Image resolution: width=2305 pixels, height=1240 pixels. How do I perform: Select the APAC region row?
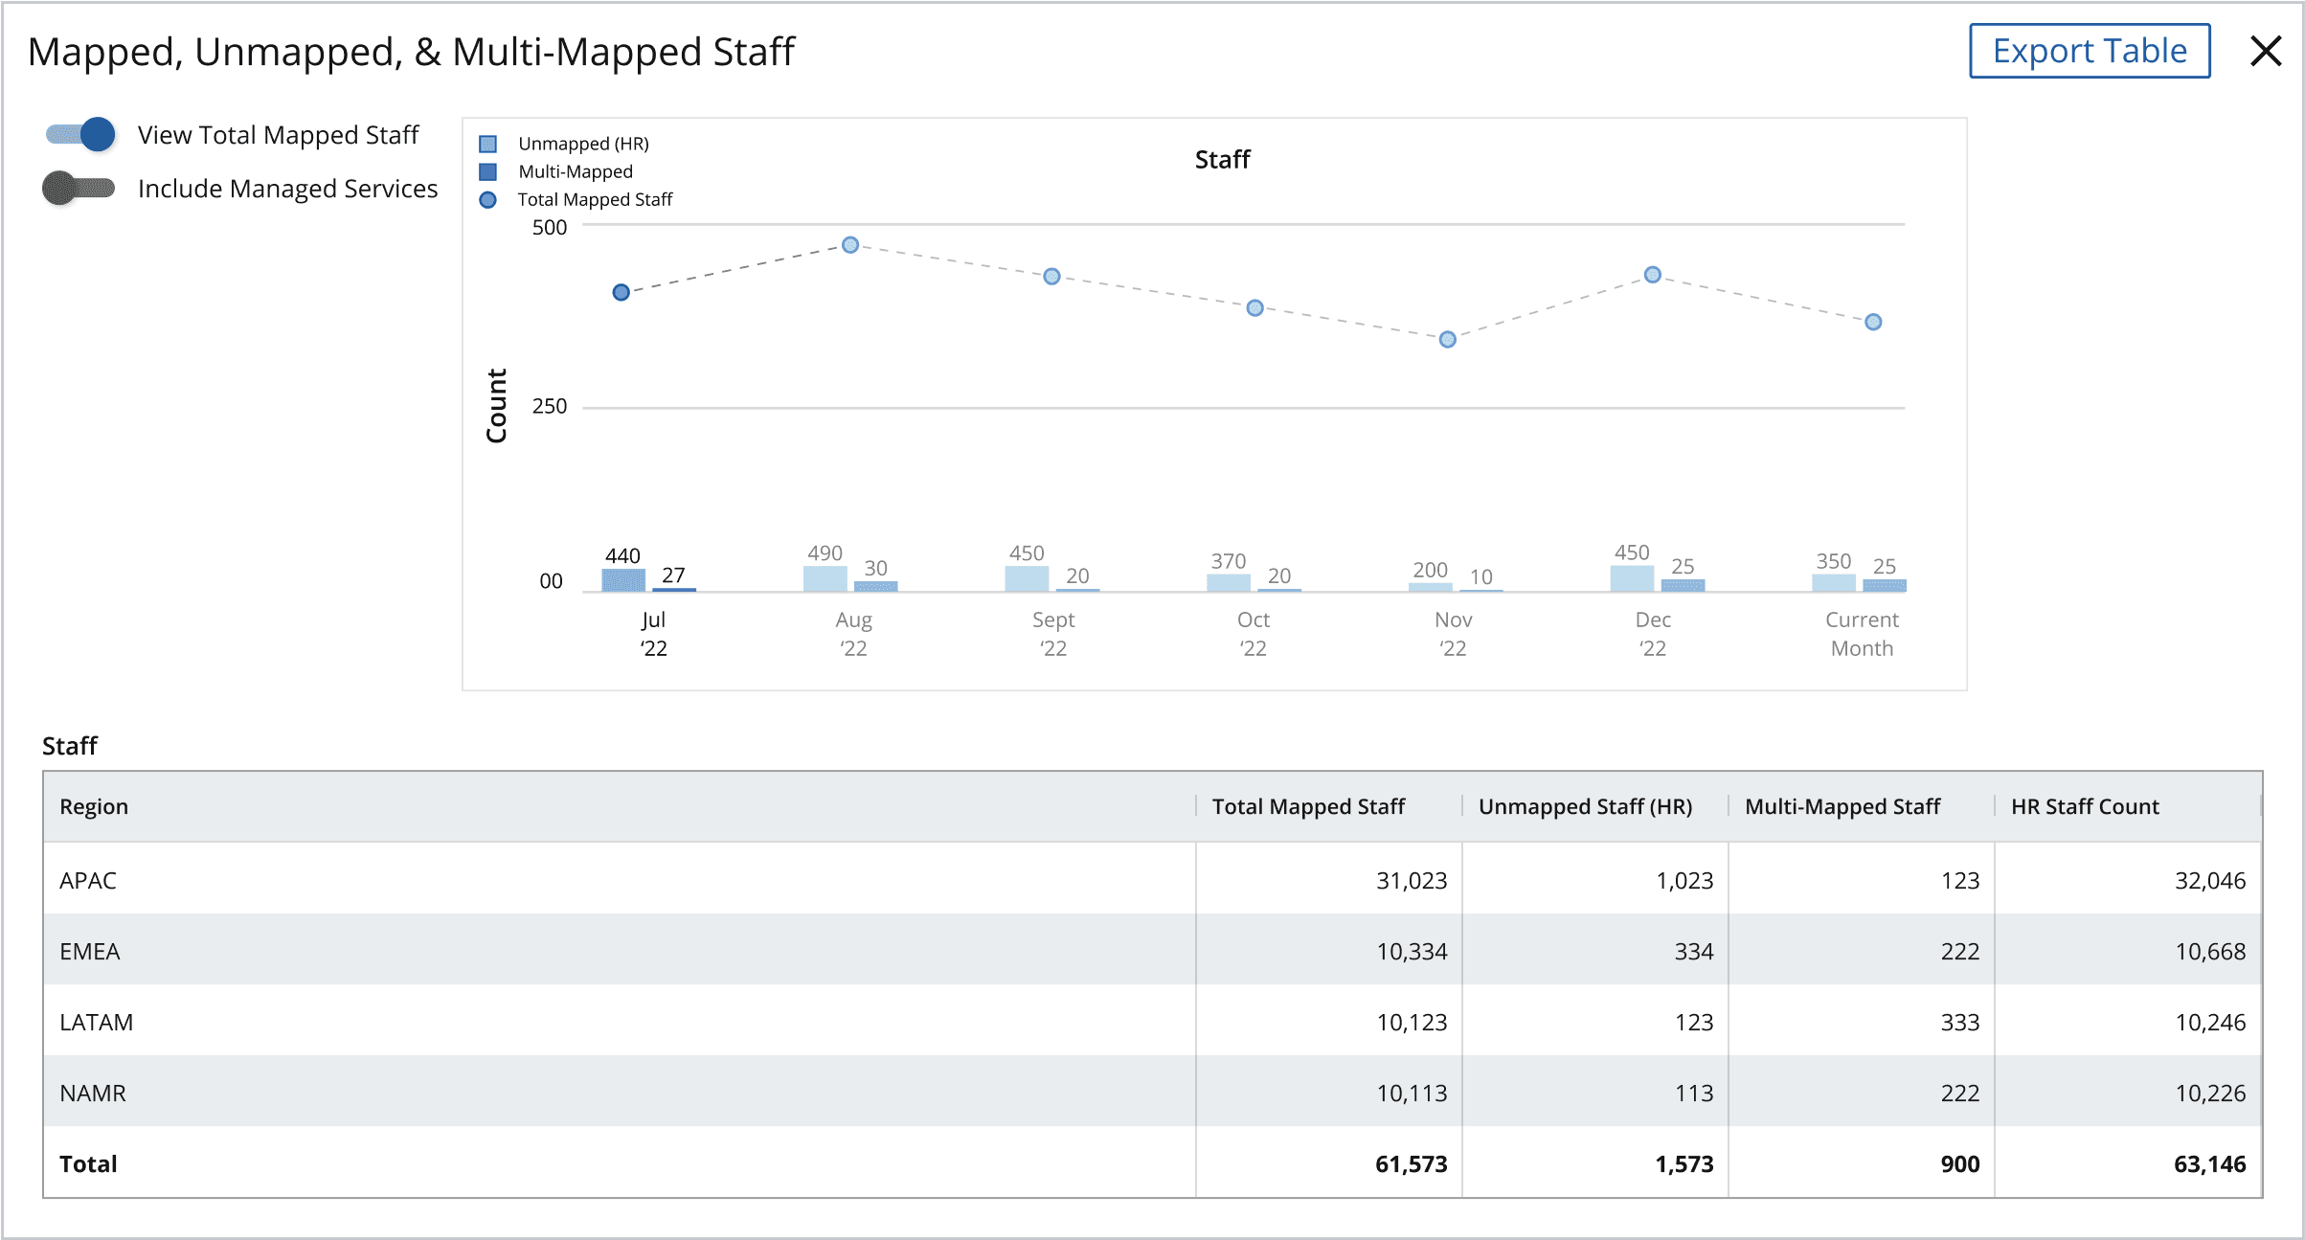pyautogui.click(x=1152, y=880)
